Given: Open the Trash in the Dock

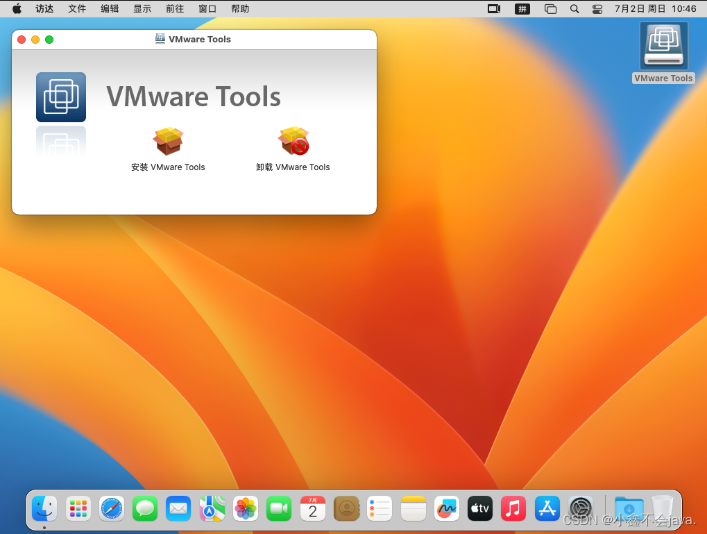Looking at the screenshot, I should click(663, 509).
